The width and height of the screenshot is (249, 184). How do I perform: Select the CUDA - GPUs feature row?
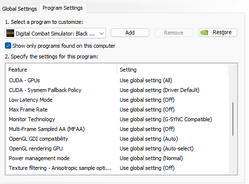[24, 80]
